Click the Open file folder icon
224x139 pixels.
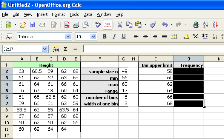23,25
